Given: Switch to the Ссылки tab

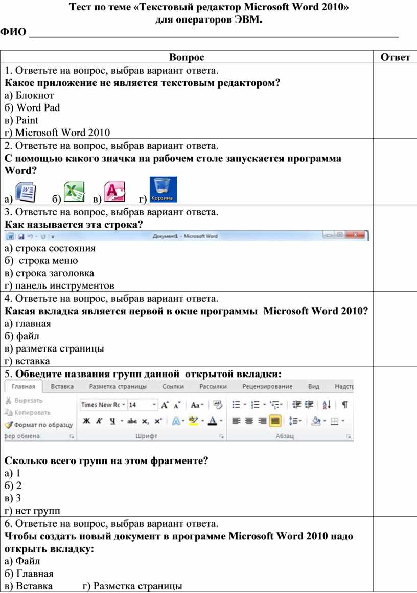Looking at the screenshot, I should click(173, 386).
